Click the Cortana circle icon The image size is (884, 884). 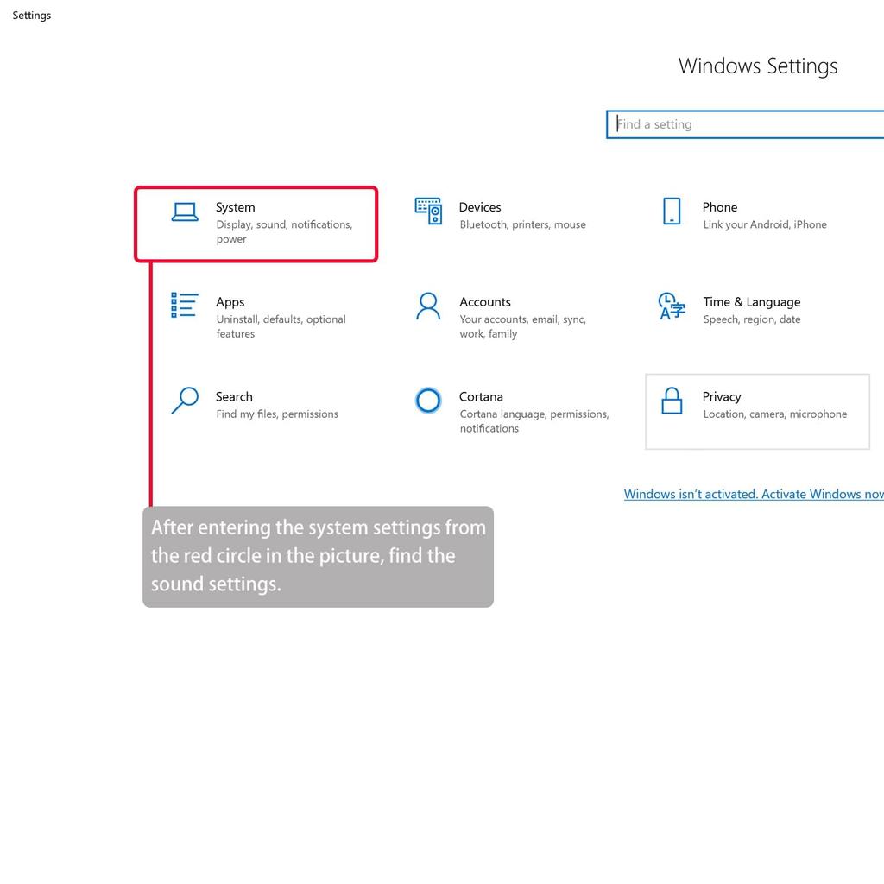[x=428, y=401]
